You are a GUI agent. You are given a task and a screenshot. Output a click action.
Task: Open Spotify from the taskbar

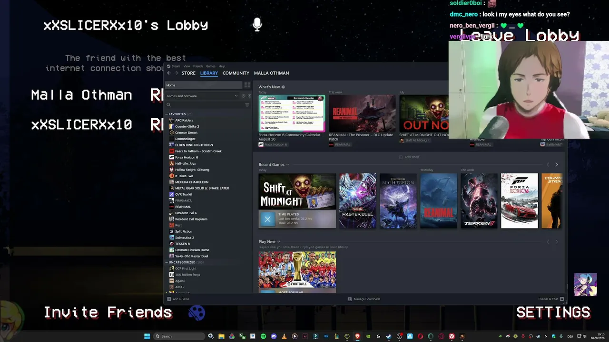(263, 336)
